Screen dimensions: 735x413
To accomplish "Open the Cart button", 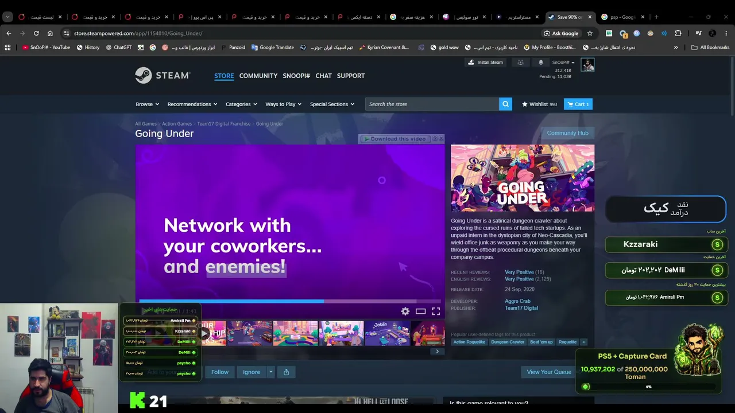I will click(578, 104).
